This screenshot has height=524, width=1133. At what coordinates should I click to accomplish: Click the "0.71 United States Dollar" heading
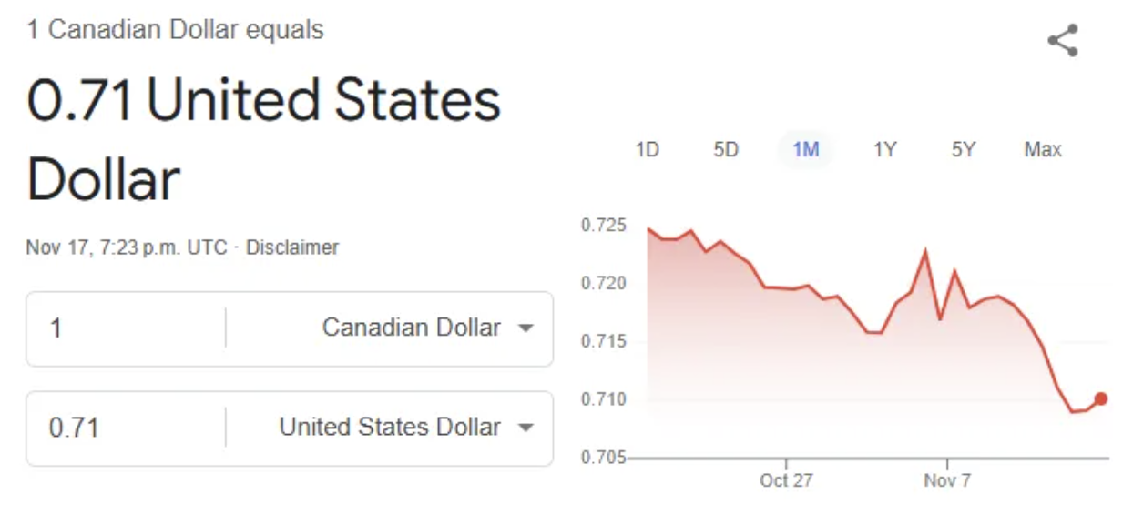pos(264,138)
